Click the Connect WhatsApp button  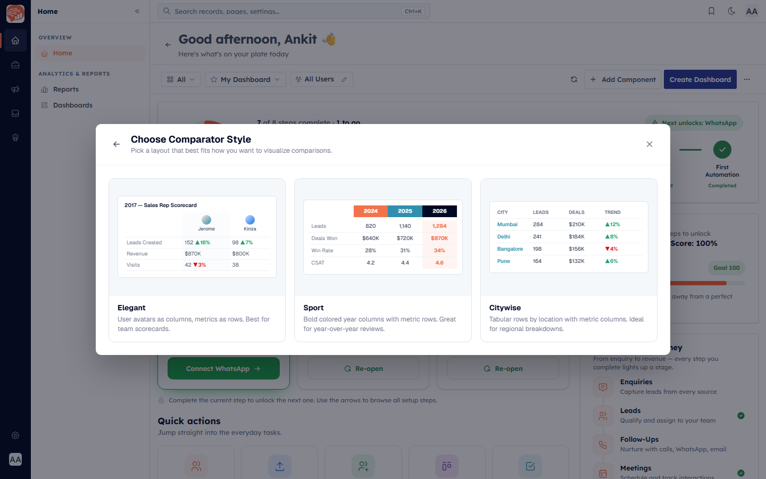pos(223,368)
